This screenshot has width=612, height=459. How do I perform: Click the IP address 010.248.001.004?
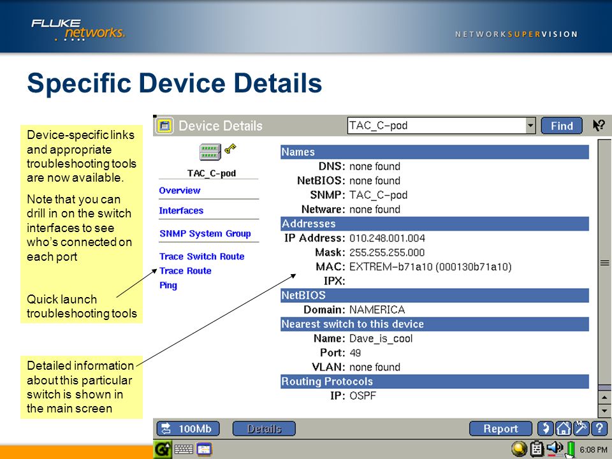387,238
